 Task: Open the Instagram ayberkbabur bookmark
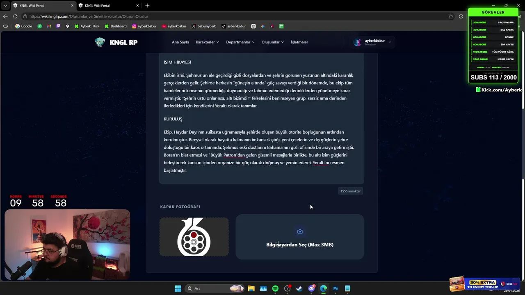(144, 26)
